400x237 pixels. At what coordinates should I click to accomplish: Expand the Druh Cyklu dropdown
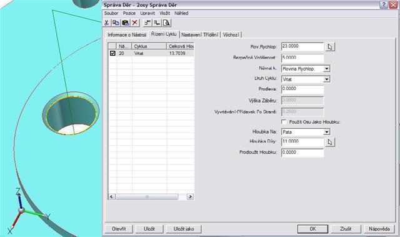coord(326,79)
